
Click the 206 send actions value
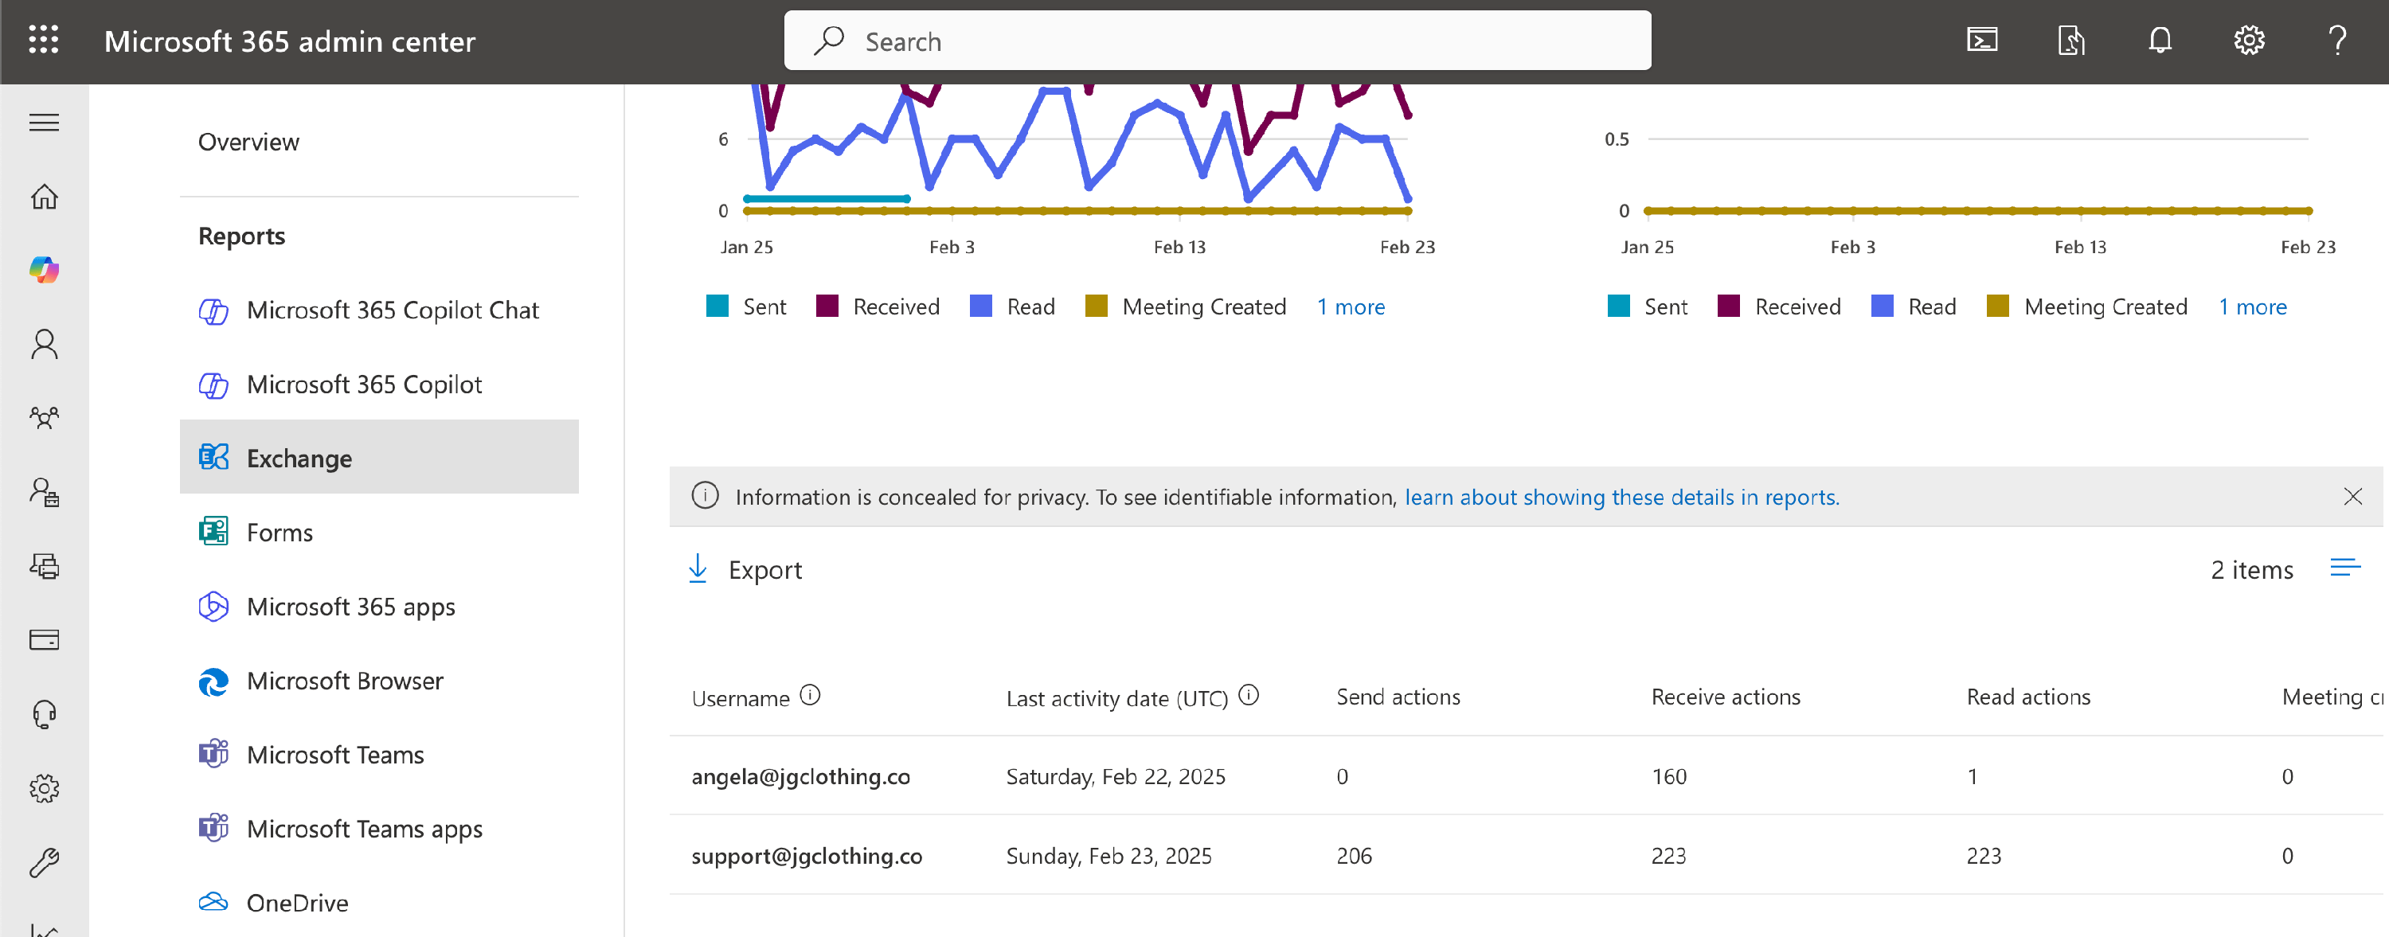(x=1353, y=856)
